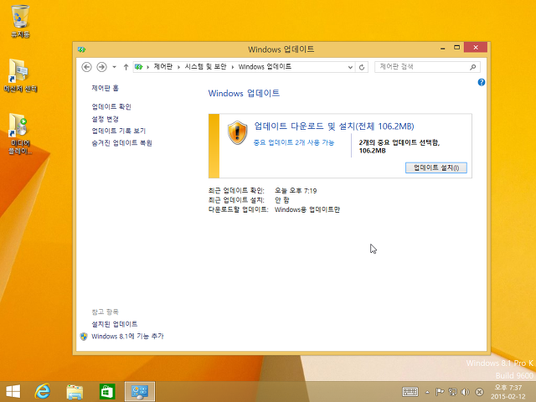
Task: Open the address bar history dropdown
Action: [350, 67]
